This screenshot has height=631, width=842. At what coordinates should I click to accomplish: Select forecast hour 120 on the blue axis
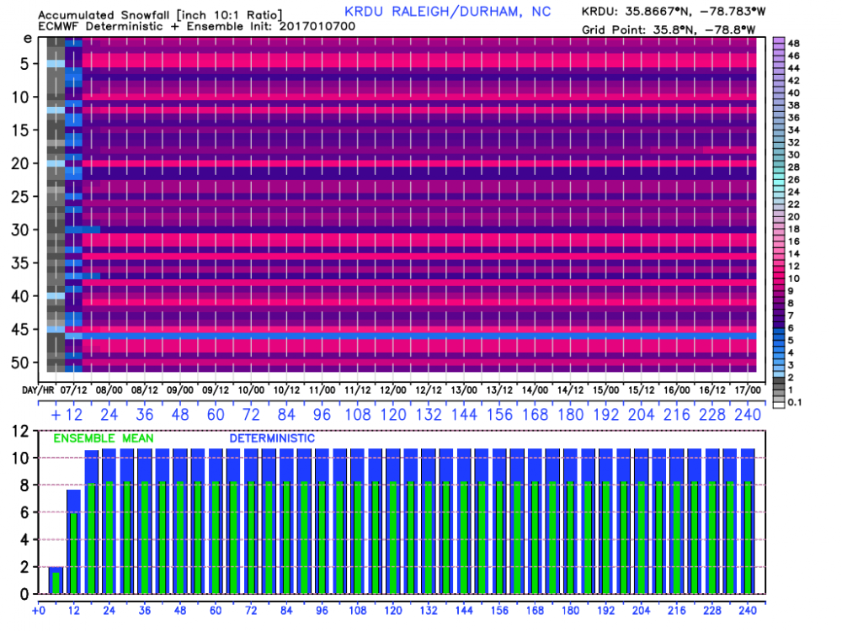pyautogui.click(x=393, y=415)
